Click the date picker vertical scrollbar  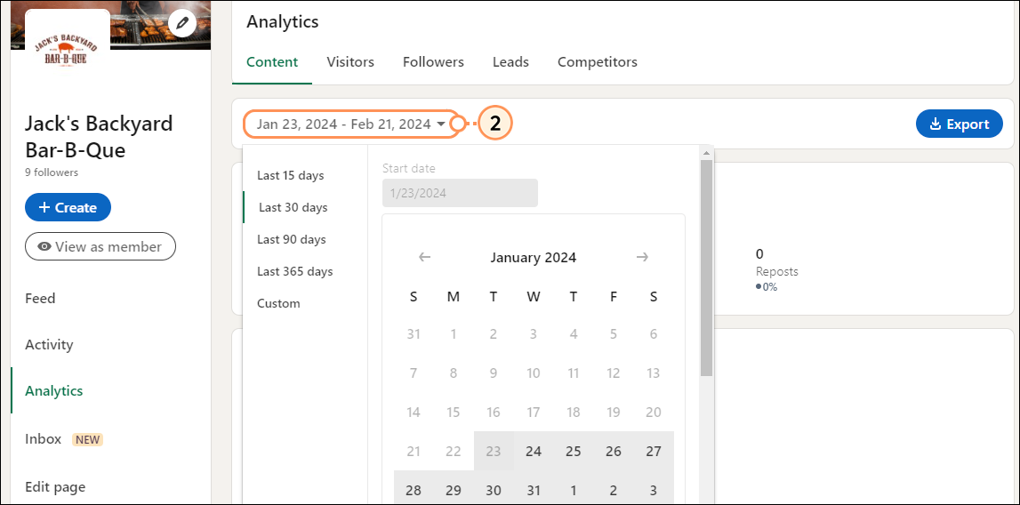pos(706,267)
